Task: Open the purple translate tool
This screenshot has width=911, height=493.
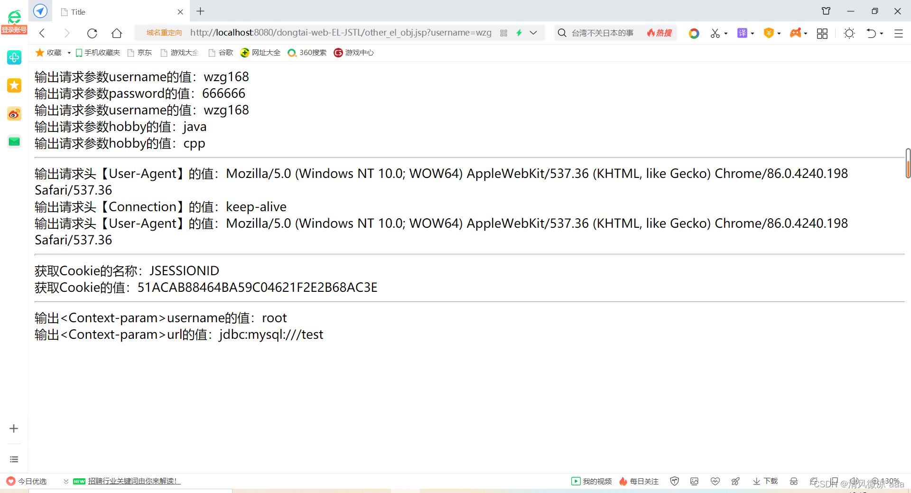Action: pyautogui.click(x=742, y=33)
